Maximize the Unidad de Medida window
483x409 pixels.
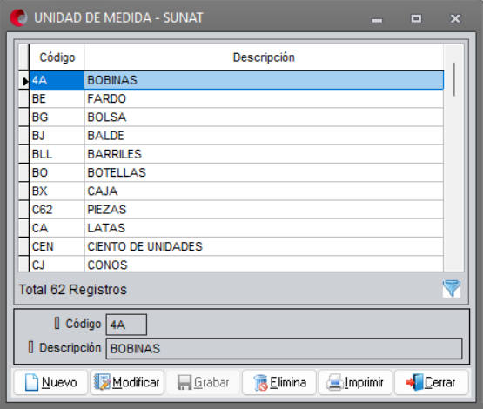[x=416, y=19]
